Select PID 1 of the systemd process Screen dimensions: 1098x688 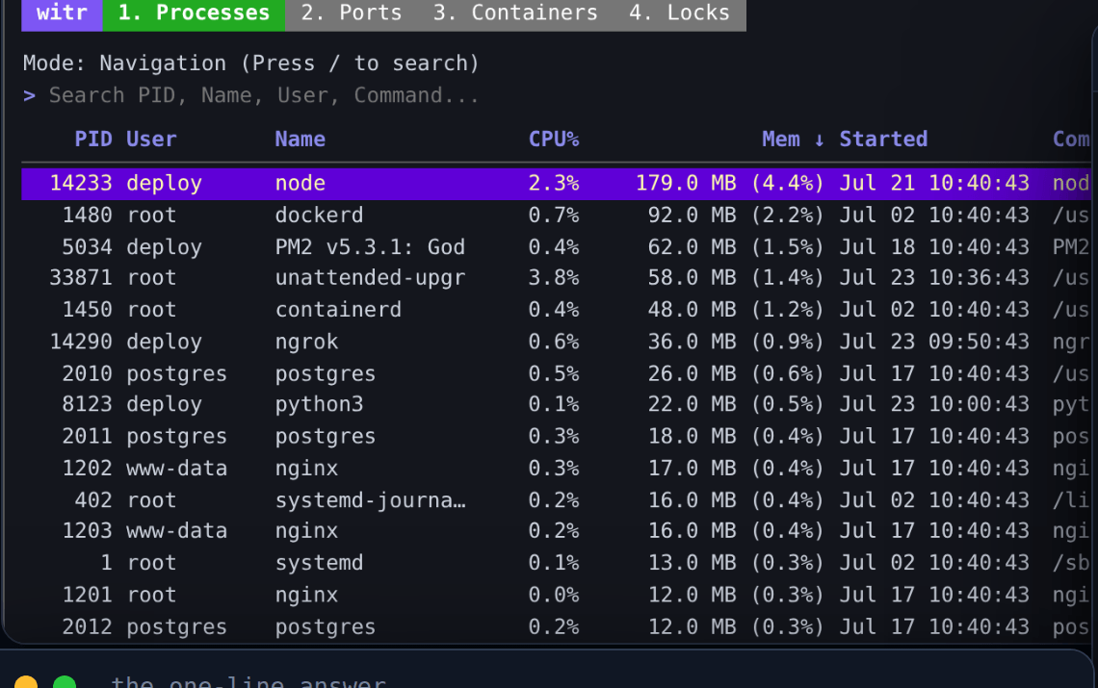tap(107, 563)
